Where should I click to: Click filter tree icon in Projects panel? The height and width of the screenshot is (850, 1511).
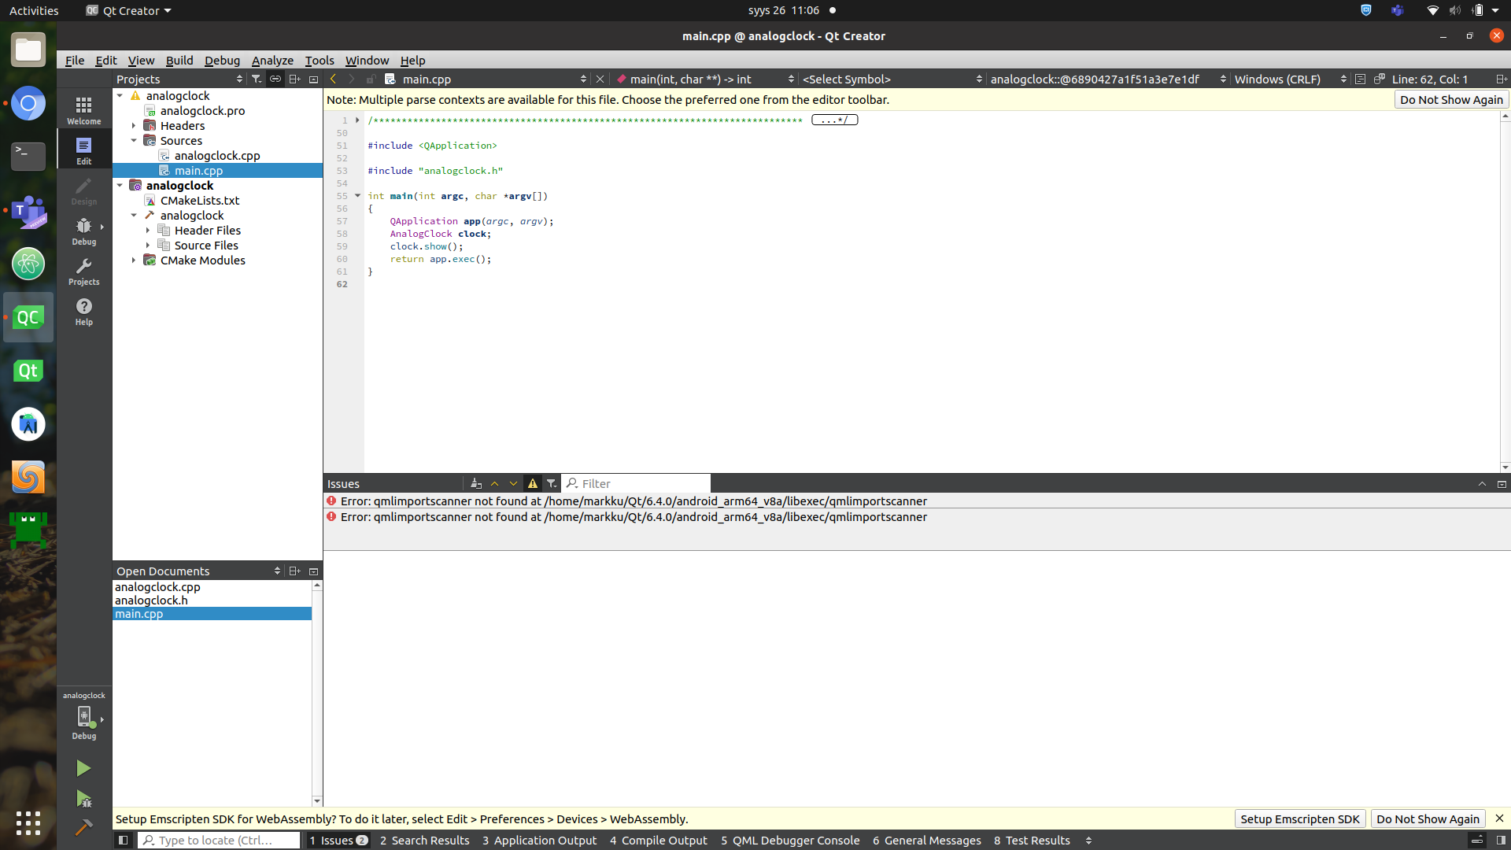pyautogui.click(x=257, y=79)
